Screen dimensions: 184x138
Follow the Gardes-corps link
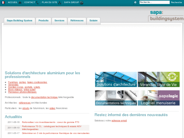click(x=16, y=87)
